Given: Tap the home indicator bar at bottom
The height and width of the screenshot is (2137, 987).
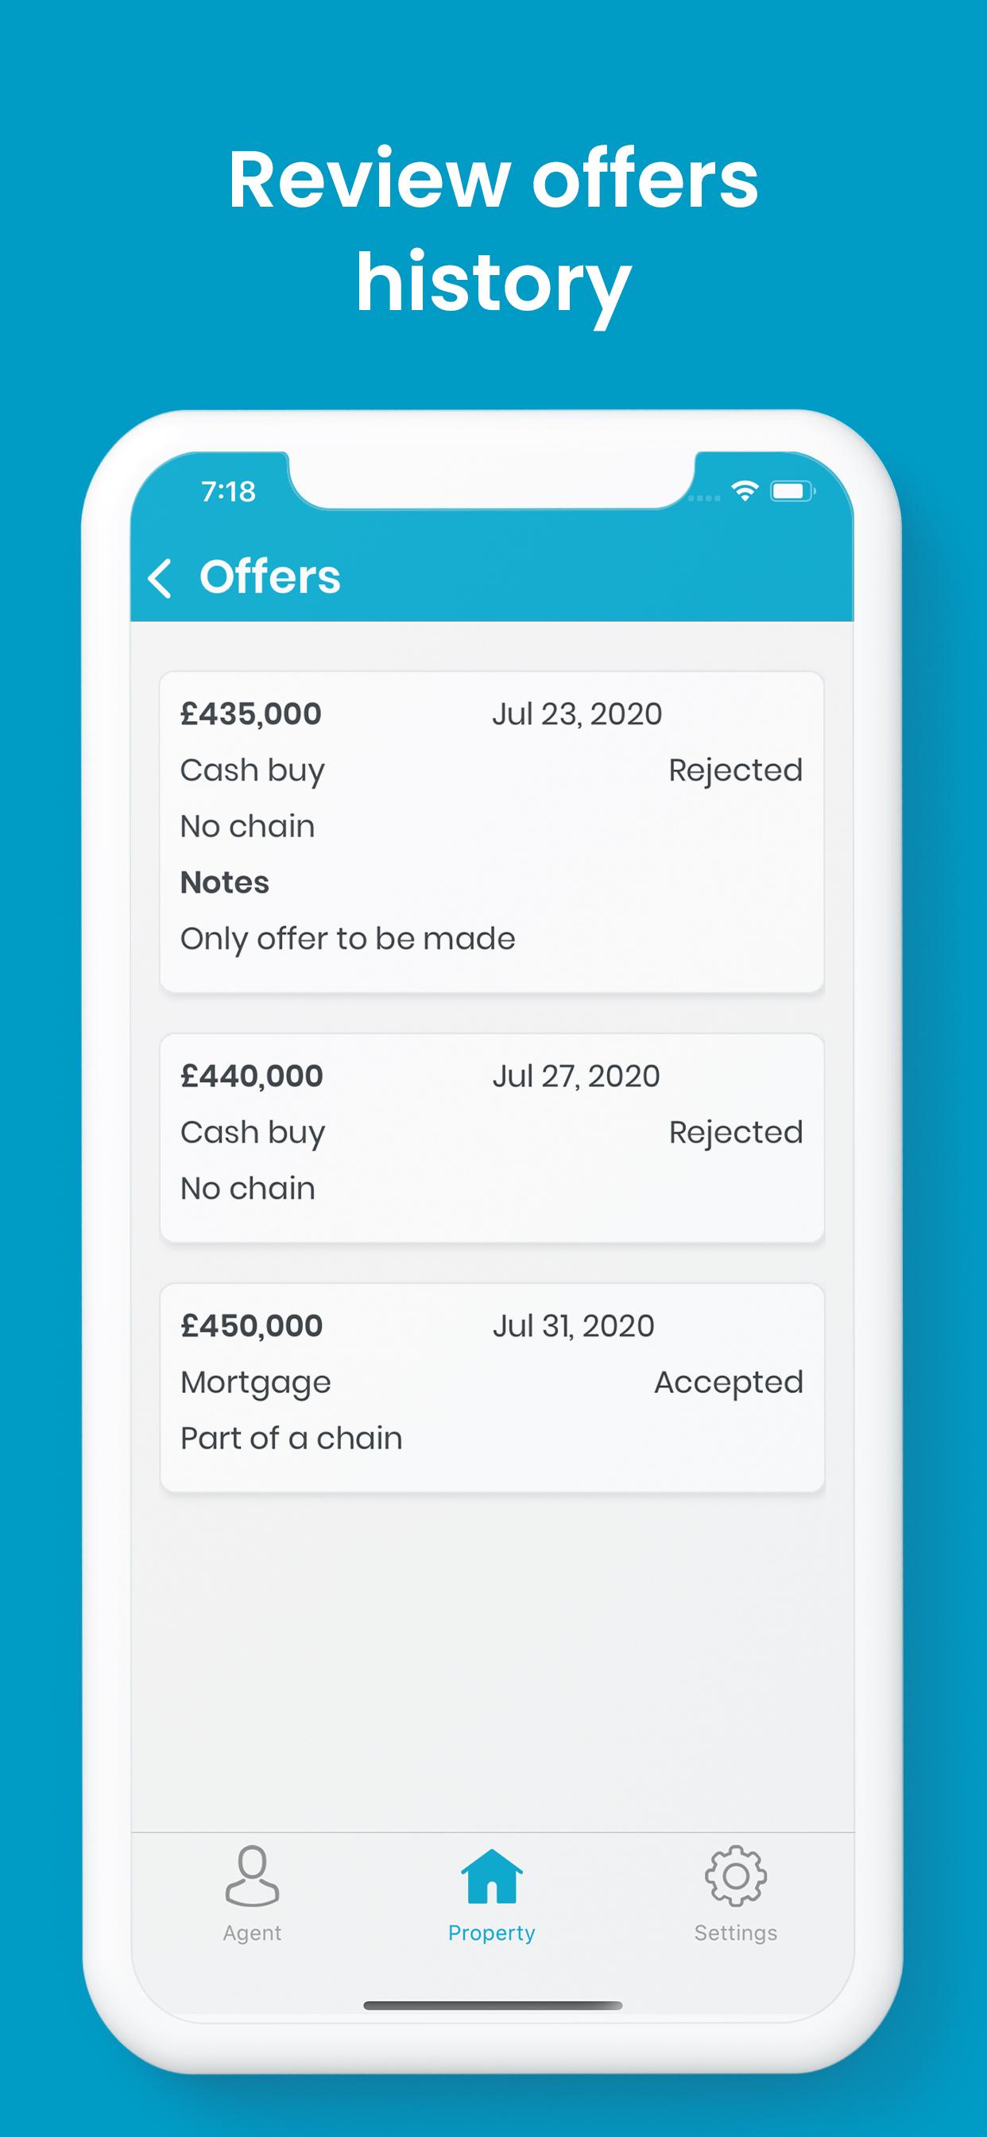Looking at the screenshot, I should [x=493, y=2005].
